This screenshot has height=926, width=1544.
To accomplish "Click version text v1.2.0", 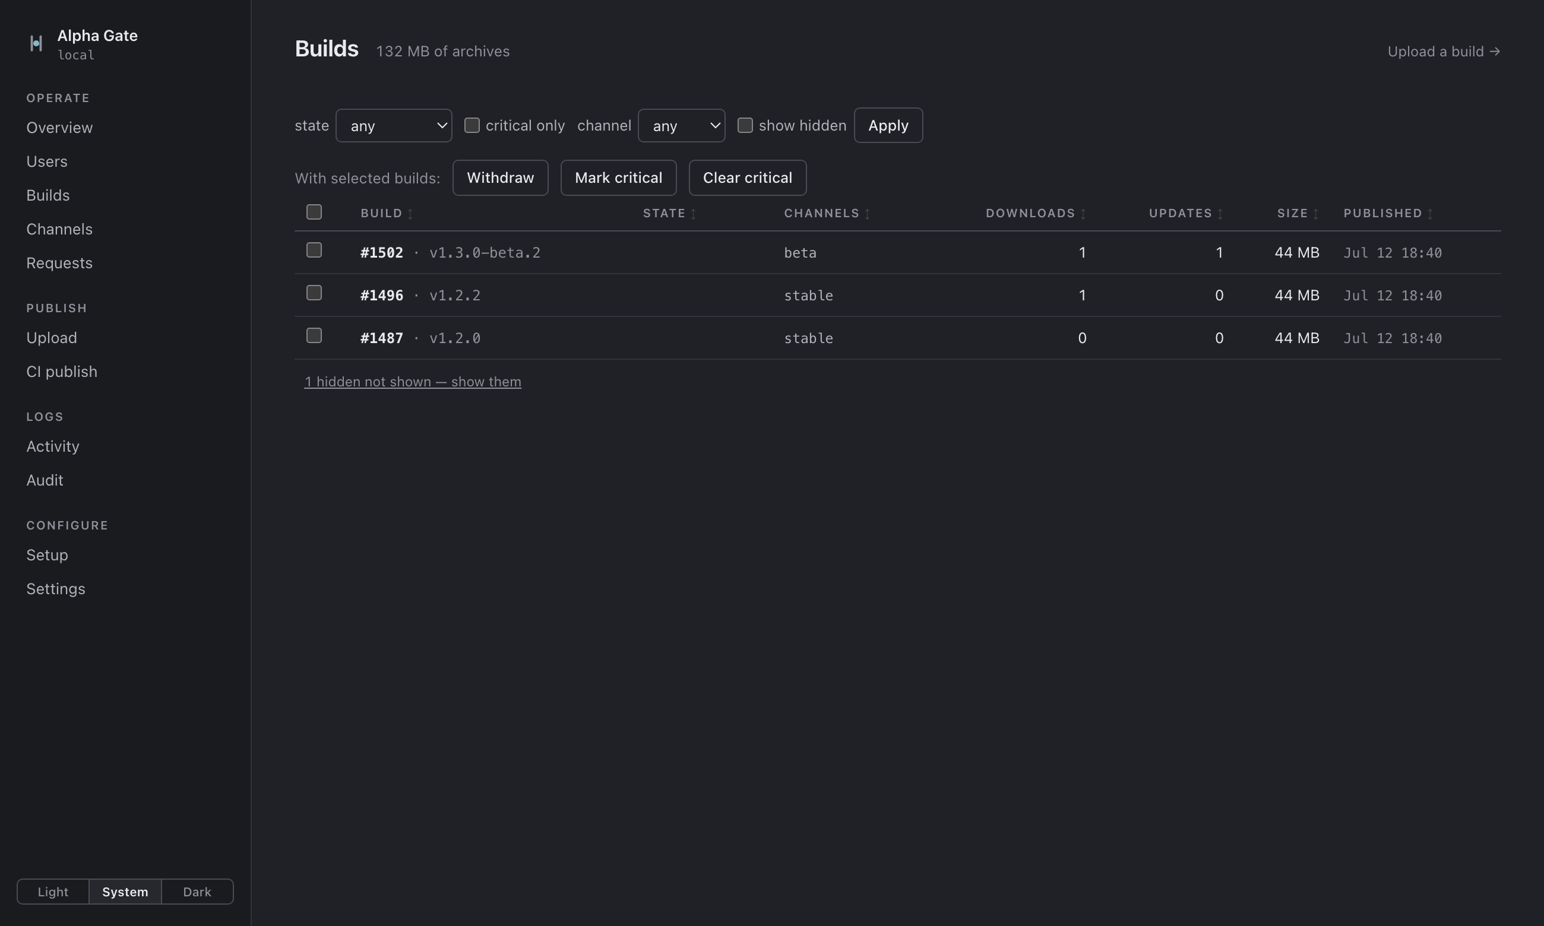I will tap(455, 338).
